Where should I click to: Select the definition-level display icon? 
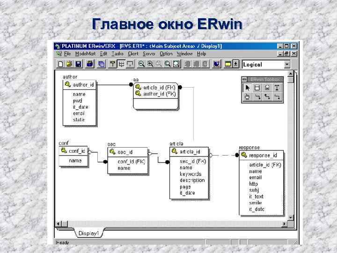[x=130, y=64]
